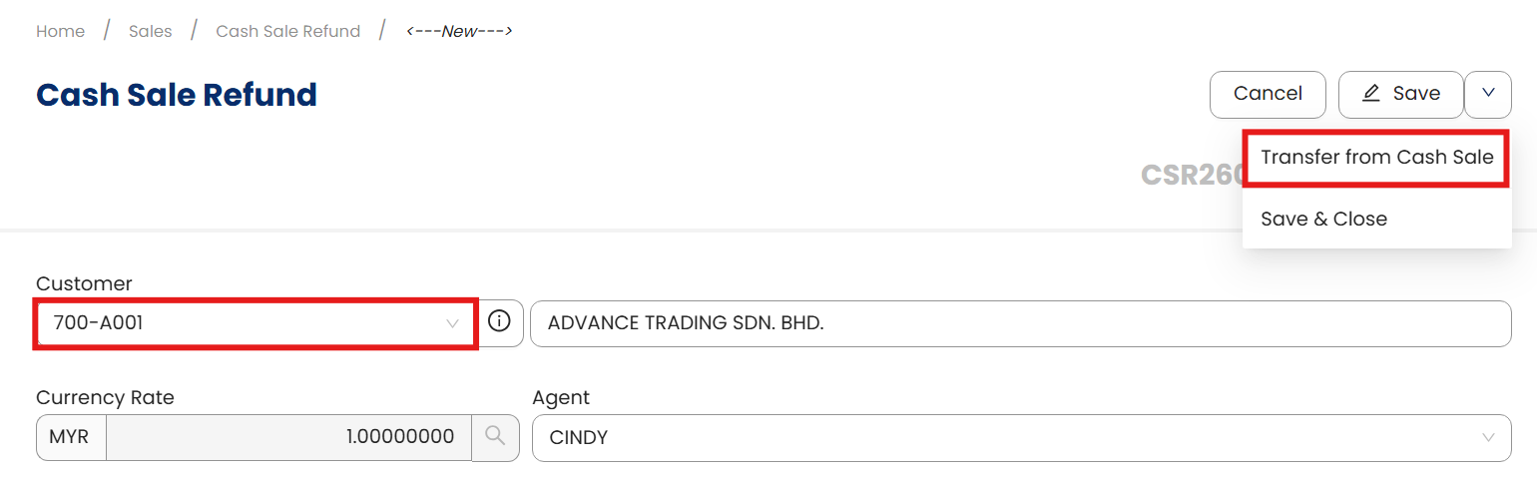
Task: Click the currency rate magnifier icon
Action: 495,437
